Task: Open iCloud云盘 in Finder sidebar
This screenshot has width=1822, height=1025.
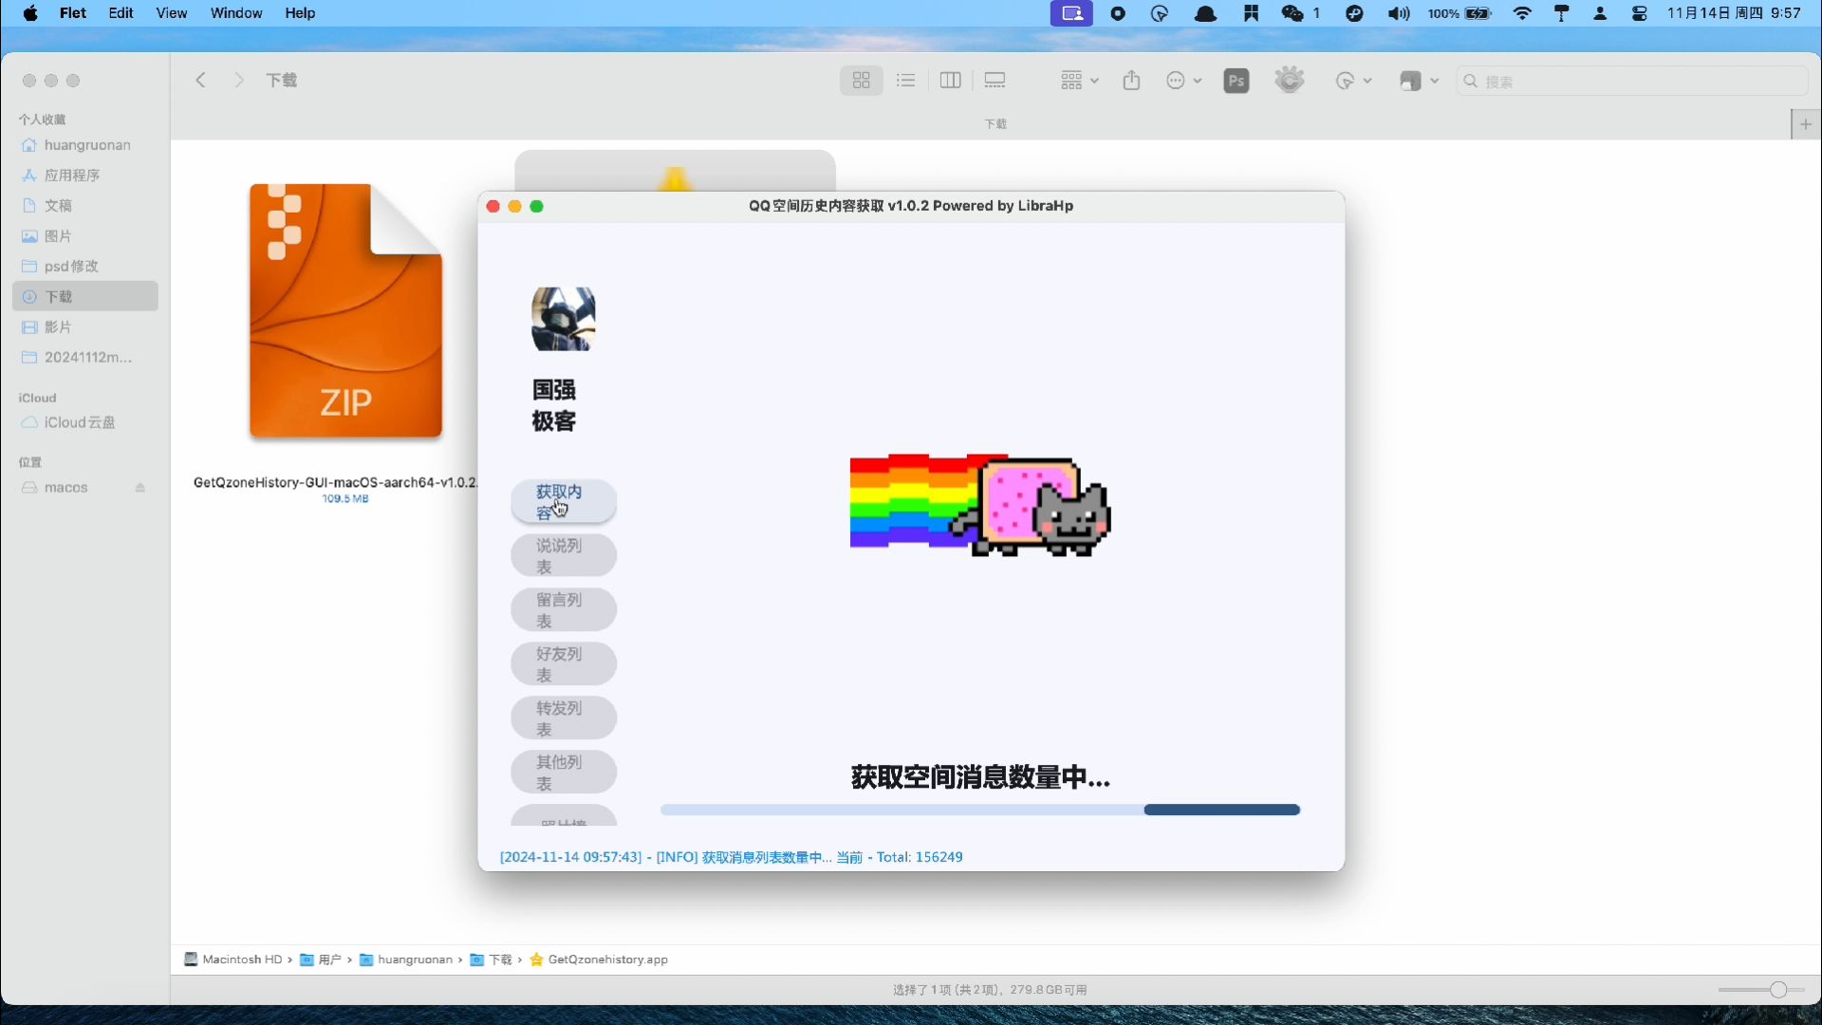Action: 85,422
